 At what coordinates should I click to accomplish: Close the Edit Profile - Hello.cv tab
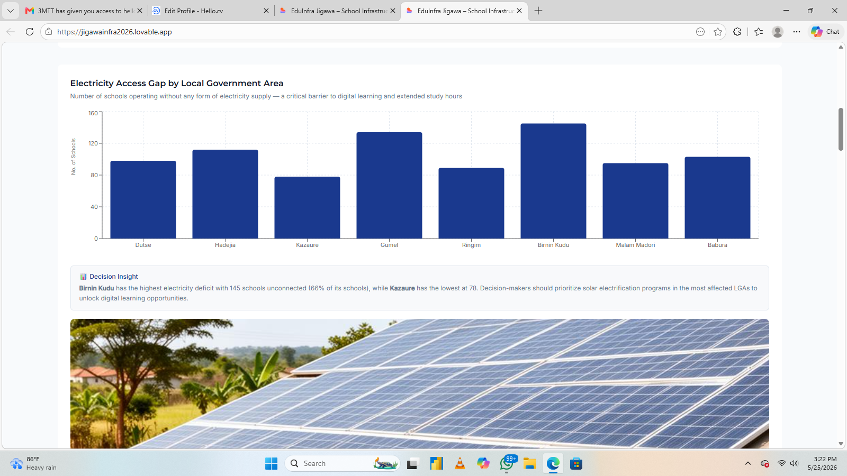pos(266,11)
